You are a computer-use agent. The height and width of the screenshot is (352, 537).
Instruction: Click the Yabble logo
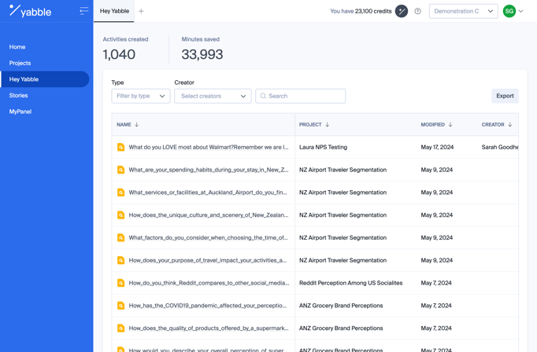click(30, 11)
